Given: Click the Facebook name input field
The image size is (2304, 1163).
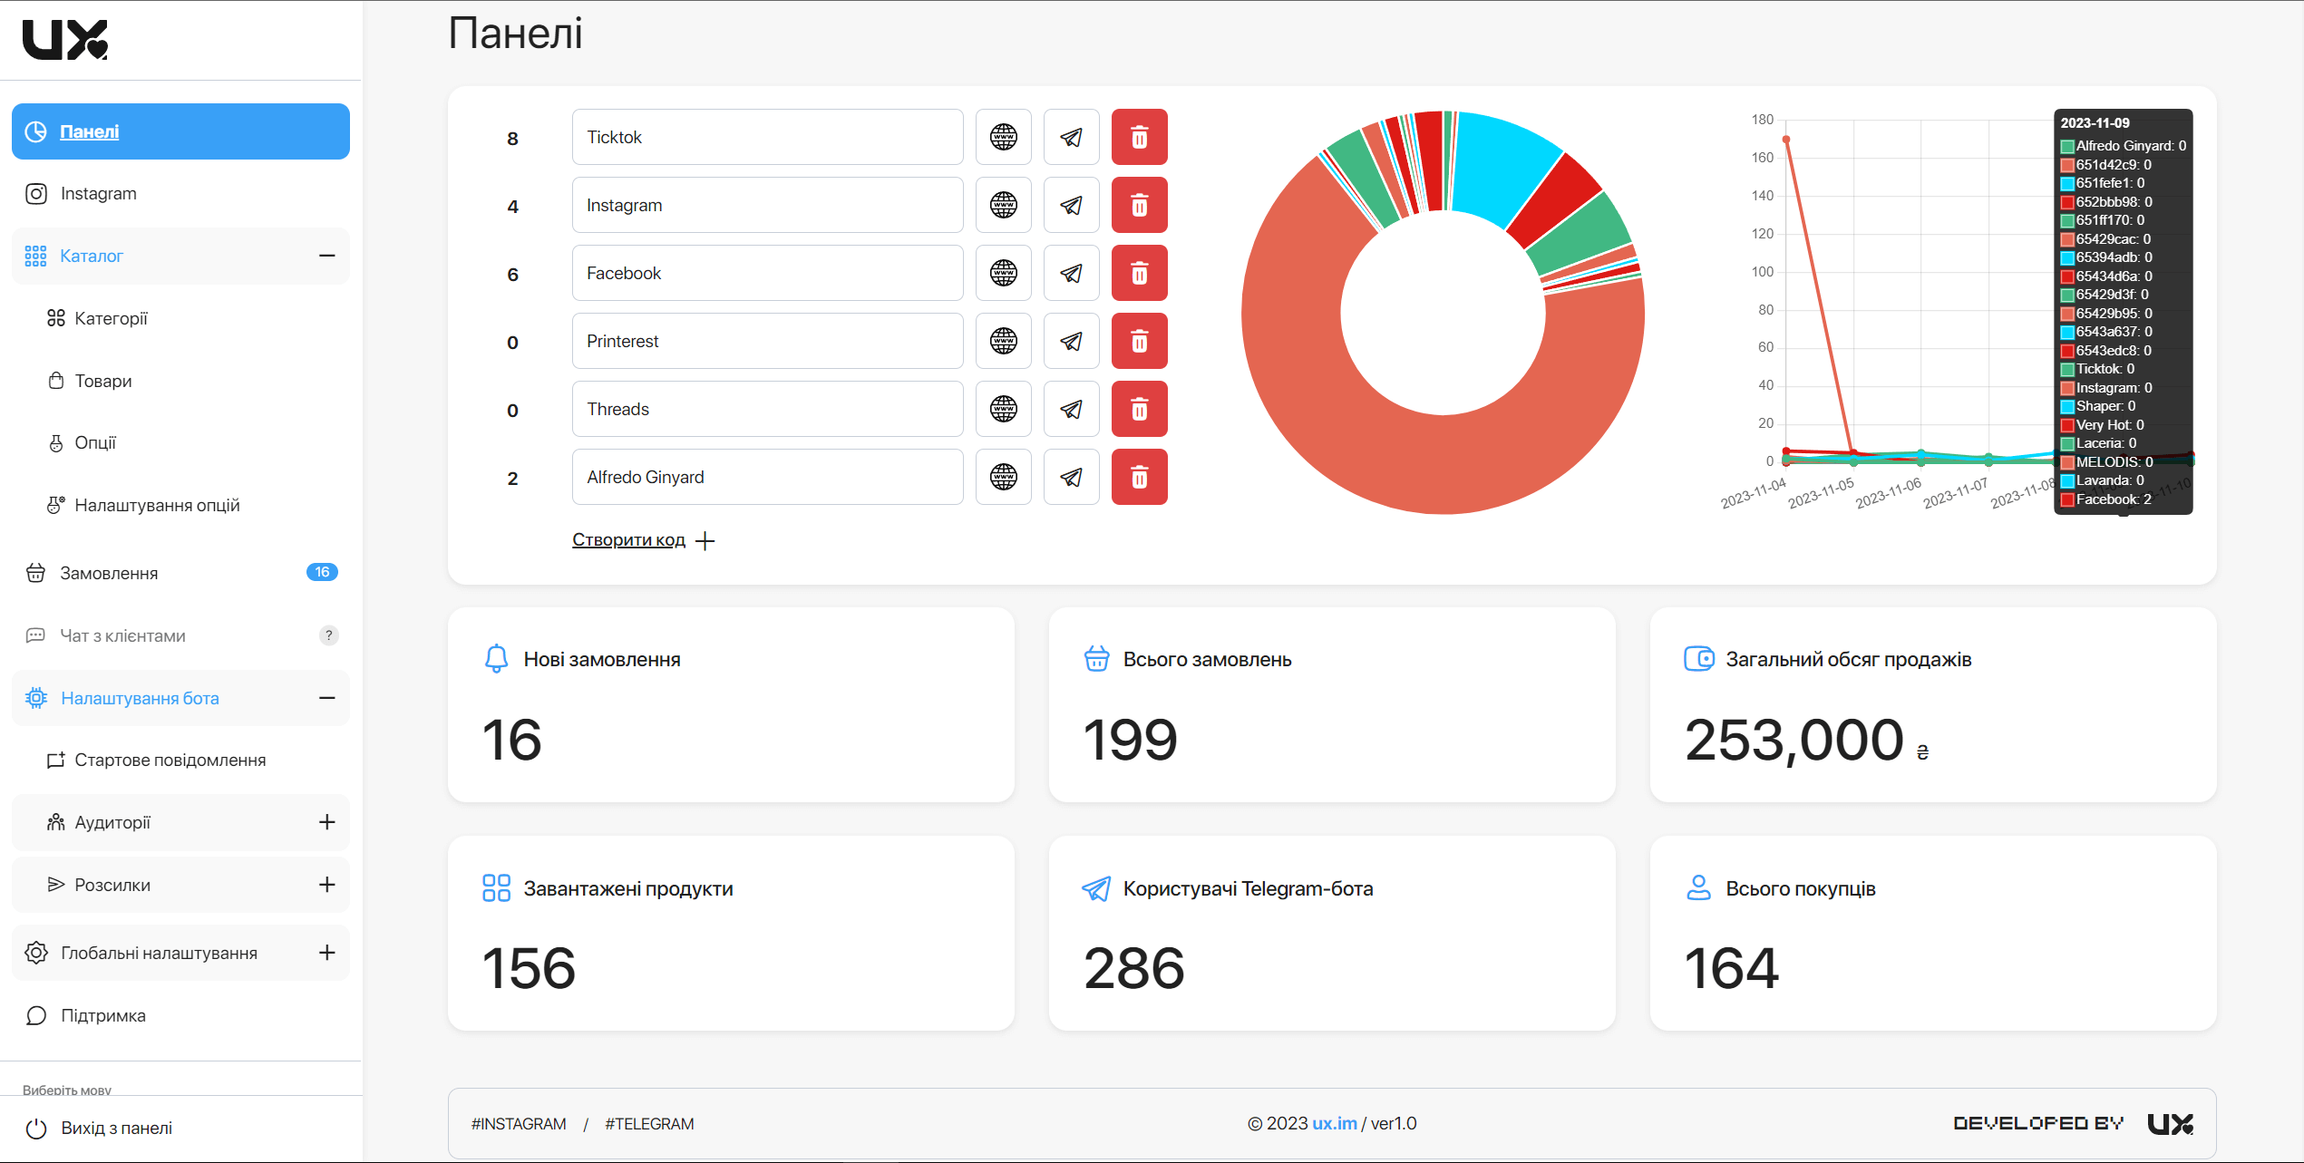Looking at the screenshot, I should [x=767, y=273].
